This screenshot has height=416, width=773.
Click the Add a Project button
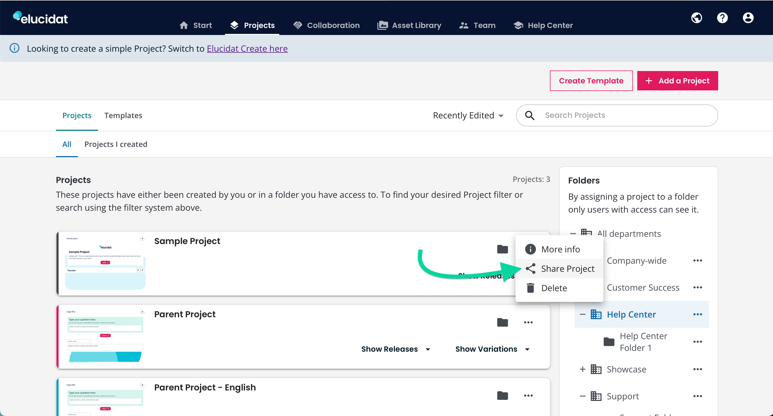click(677, 80)
